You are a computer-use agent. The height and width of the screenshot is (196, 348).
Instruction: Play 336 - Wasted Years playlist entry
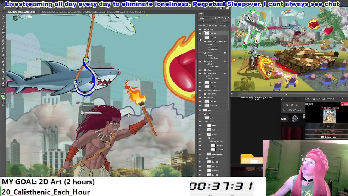coord(328,132)
